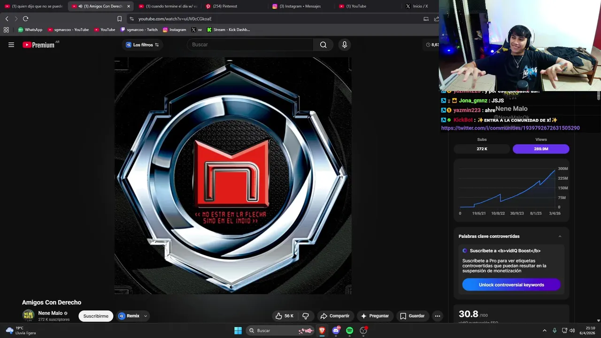This screenshot has height=338, width=601.
Task: Click the Suscribirme button
Action: tap(96, 316)
